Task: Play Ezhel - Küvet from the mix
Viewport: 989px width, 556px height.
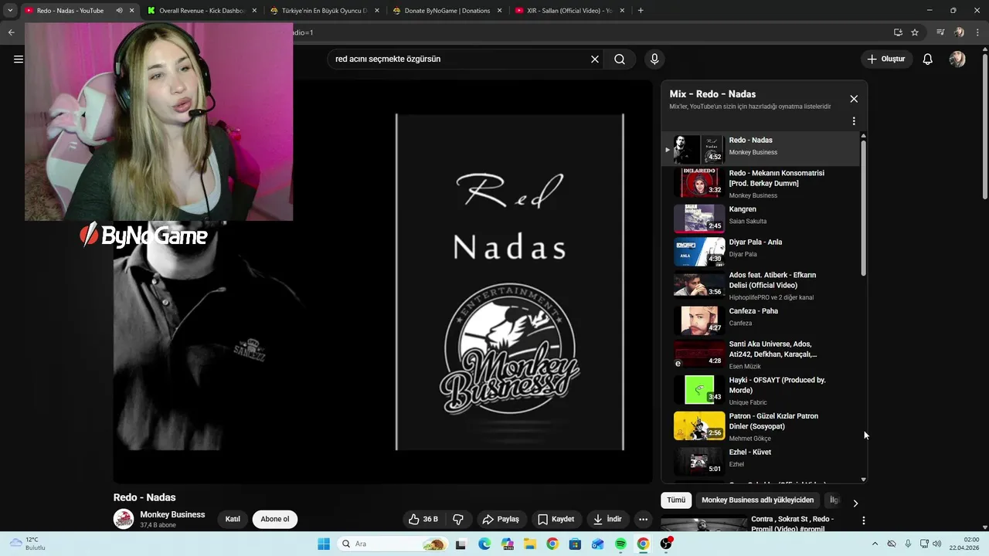Action: [761, 461]
